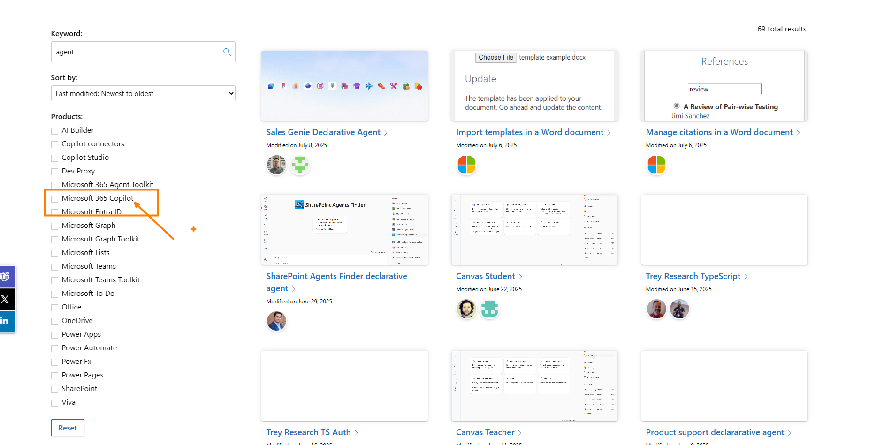
Task: Select Microsoft 365 Agent Toolkit checkbox
Action: (55, 185)
